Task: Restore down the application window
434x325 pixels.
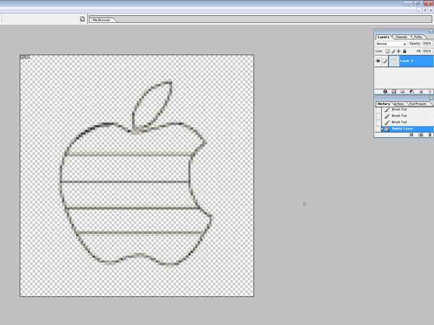Action: point(418,3)
